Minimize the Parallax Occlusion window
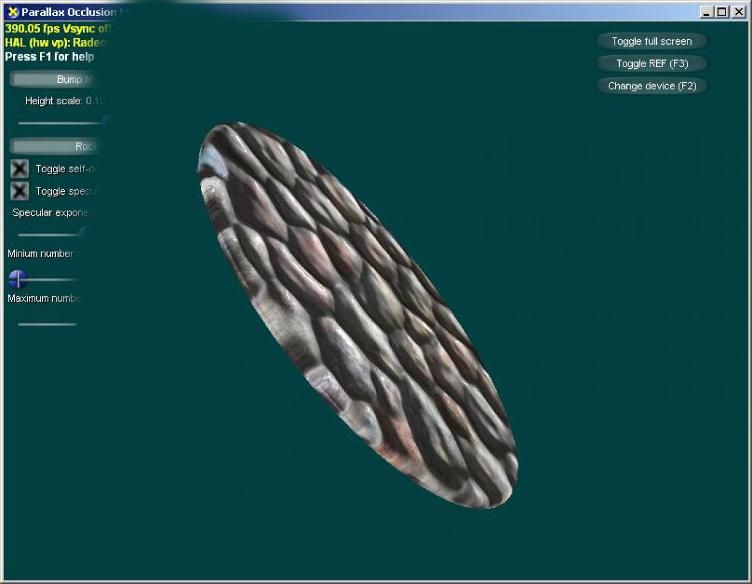The image size is (752, 584). 707,12
